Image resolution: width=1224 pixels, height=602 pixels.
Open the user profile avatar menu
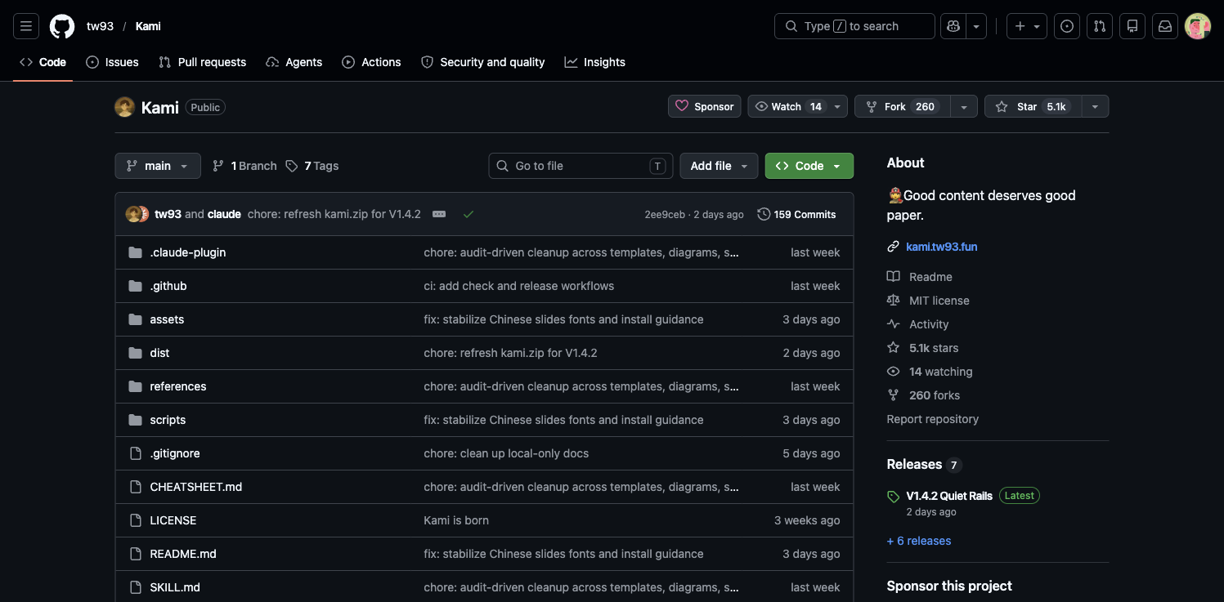click(1198, 26)
